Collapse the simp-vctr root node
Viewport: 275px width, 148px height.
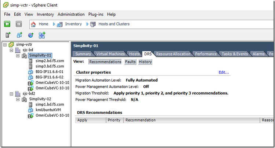click(x=5, y=44)
